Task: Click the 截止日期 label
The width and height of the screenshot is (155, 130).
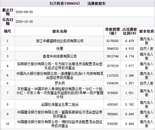Action: (x=8, y=12)
